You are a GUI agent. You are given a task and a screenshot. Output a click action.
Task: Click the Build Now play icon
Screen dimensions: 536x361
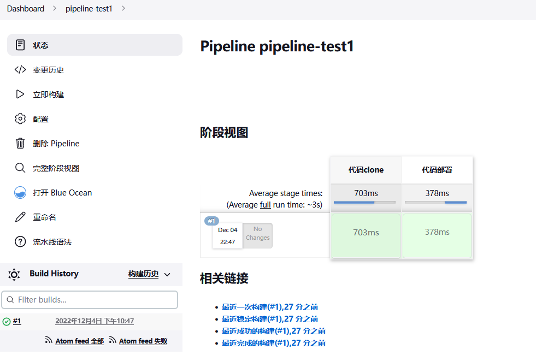click(20, 94)
